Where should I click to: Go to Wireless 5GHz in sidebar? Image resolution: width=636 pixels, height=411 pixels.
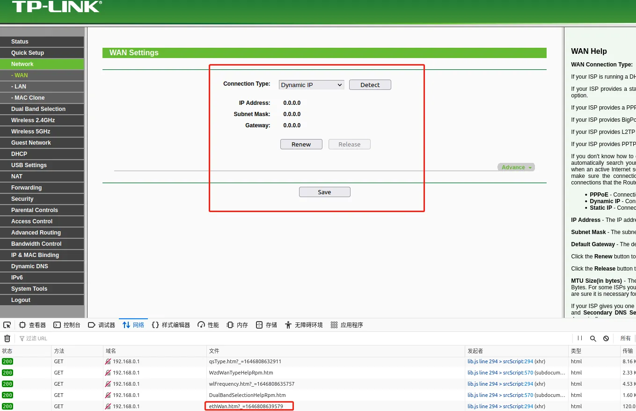[x=30, y=132]
